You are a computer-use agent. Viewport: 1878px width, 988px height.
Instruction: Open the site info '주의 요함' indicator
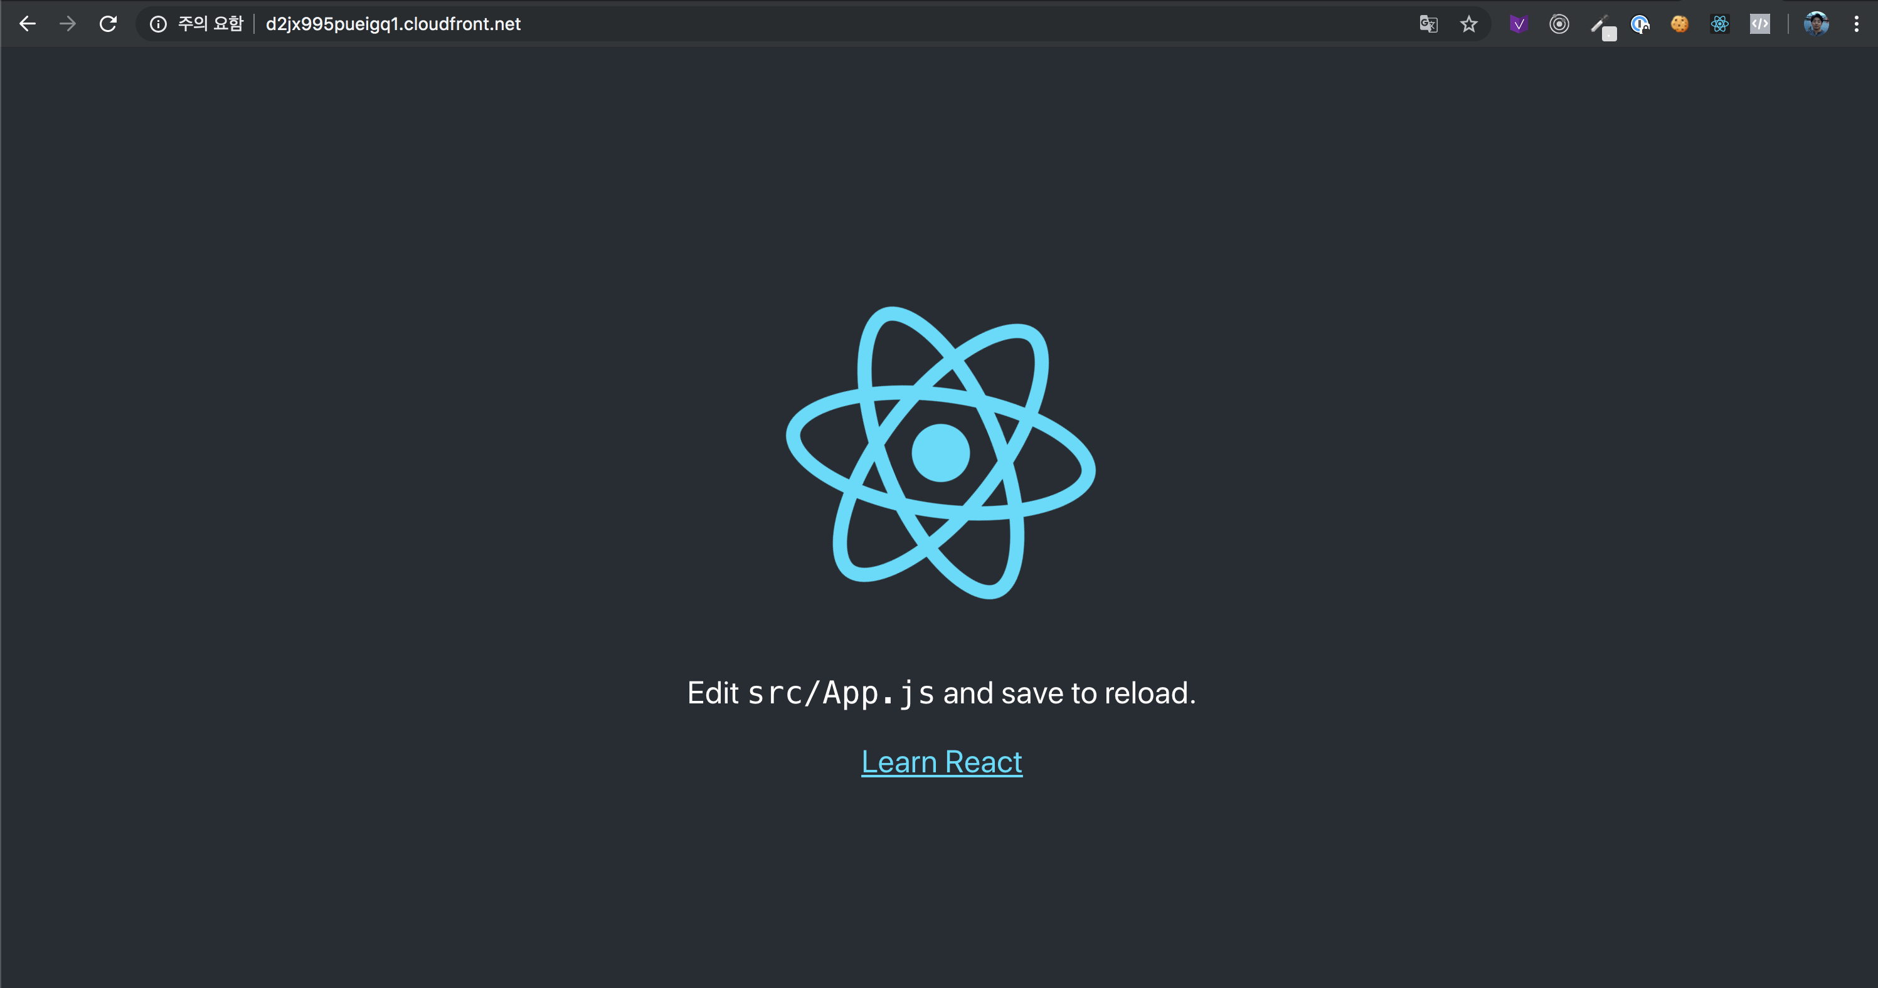click(196, 24)
